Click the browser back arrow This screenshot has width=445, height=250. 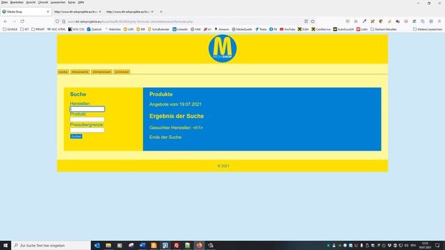(x=6, y=22)
